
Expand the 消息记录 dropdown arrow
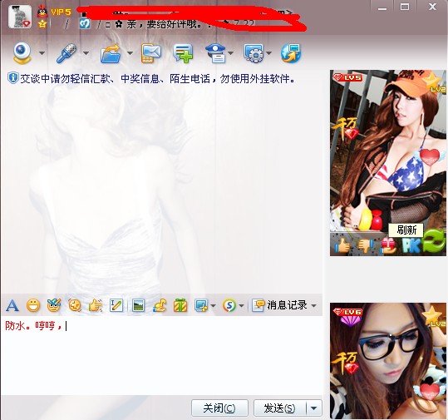pyautogui.click(x=313, y=306)
